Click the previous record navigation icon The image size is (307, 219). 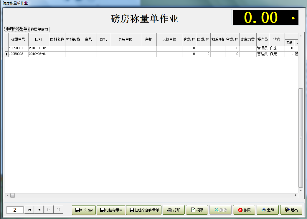(39, 209)
